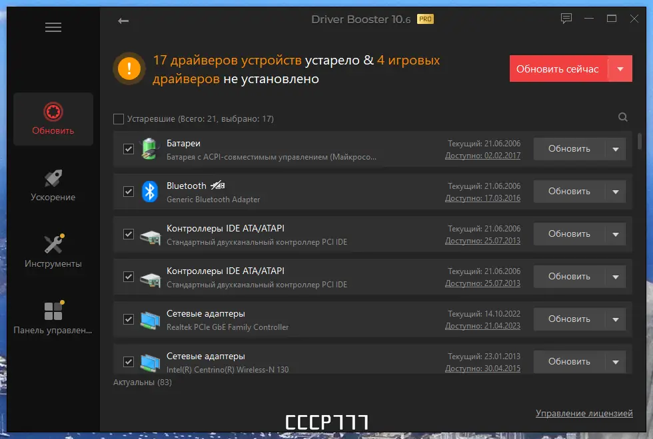Click the first IDE ATA/ATAPI controller icon

[x=151, y=237]
